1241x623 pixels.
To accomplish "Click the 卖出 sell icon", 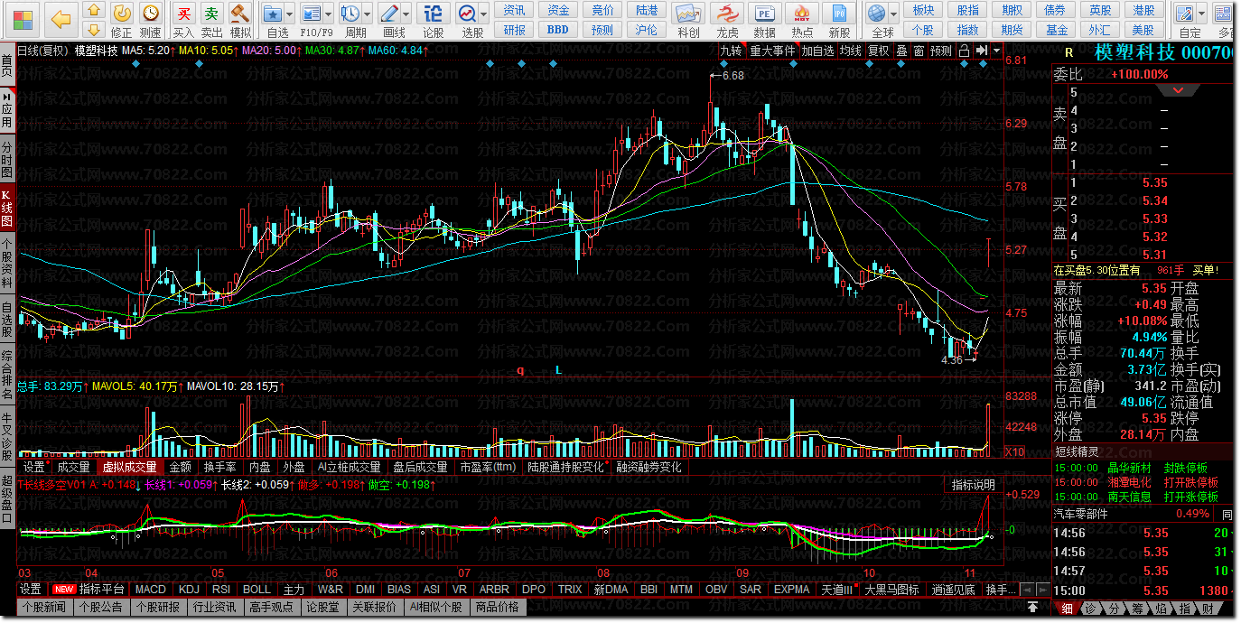I will (x=211, y=13).
